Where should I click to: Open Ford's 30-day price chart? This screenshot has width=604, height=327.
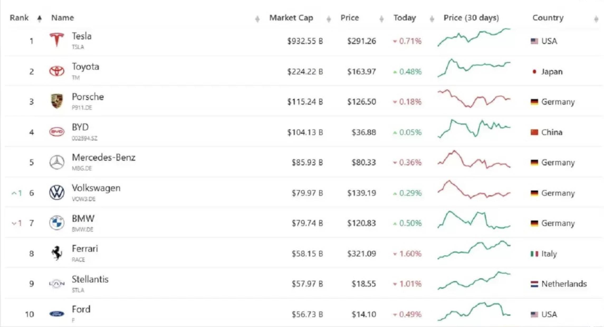pyautogui.click(x=474, y=311)
